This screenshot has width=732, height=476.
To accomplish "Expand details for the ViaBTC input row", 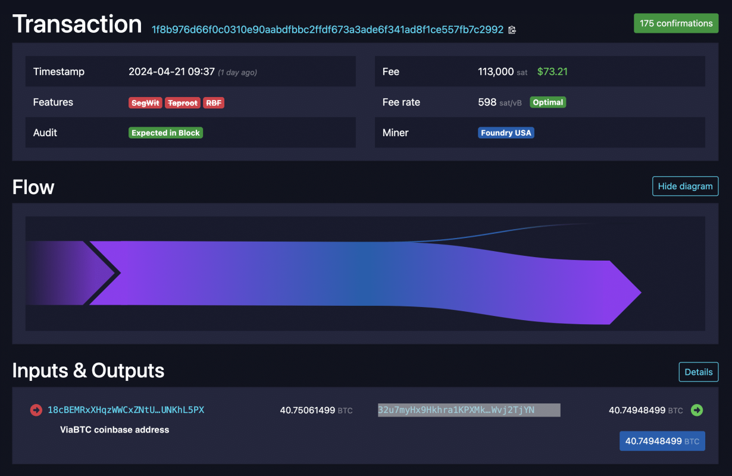I will tap(115, 429).
